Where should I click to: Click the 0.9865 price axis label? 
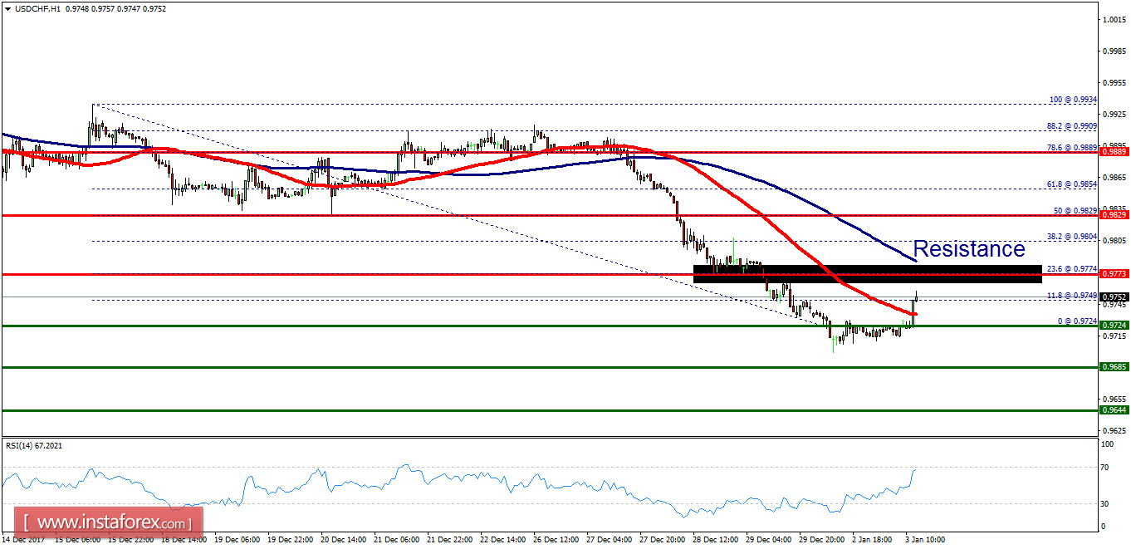click(1113, 177)
